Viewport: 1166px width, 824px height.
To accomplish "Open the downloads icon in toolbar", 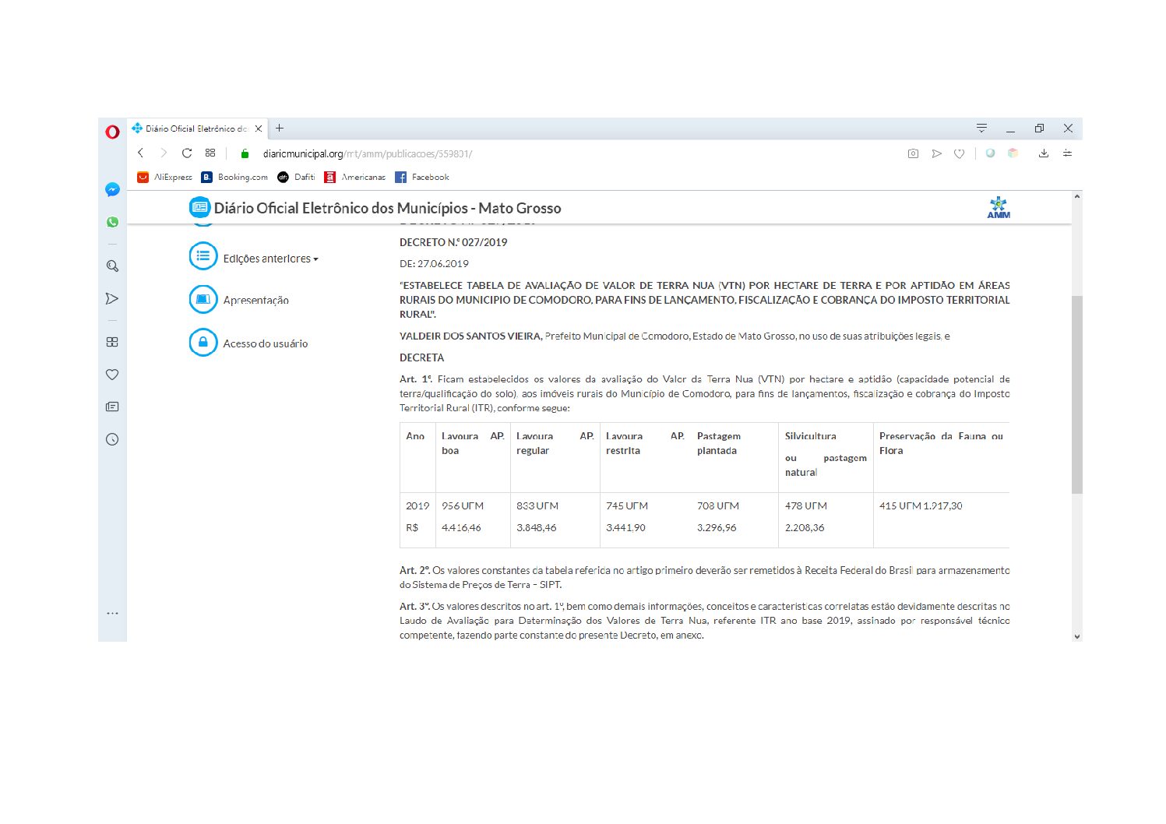I will 1043,153.
